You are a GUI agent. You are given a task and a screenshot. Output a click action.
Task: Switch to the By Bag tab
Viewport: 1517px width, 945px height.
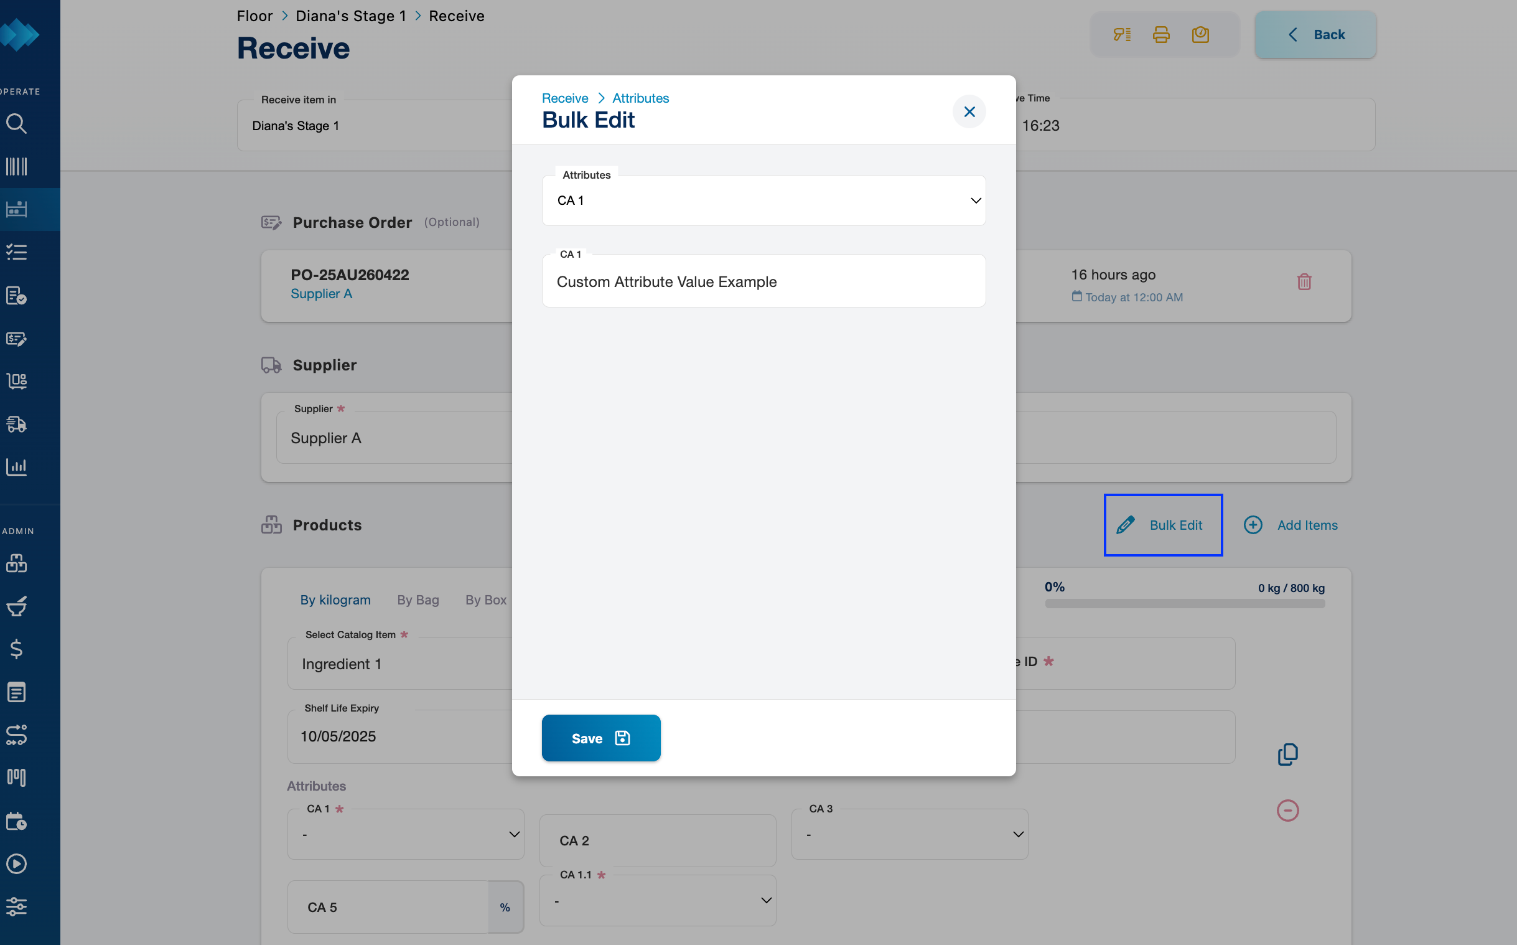point(418,600)
